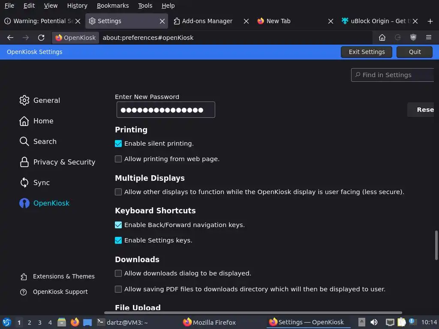Open a new tab with plus icon
439x329 pixels.
click(x=430, y=21)
